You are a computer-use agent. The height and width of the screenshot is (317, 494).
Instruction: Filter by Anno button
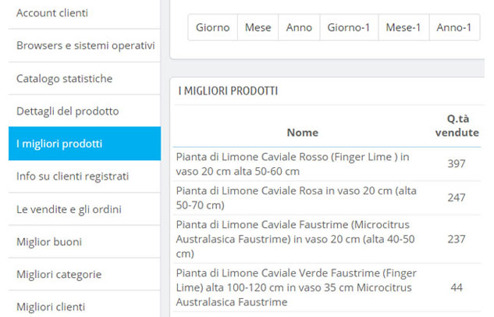299,27
